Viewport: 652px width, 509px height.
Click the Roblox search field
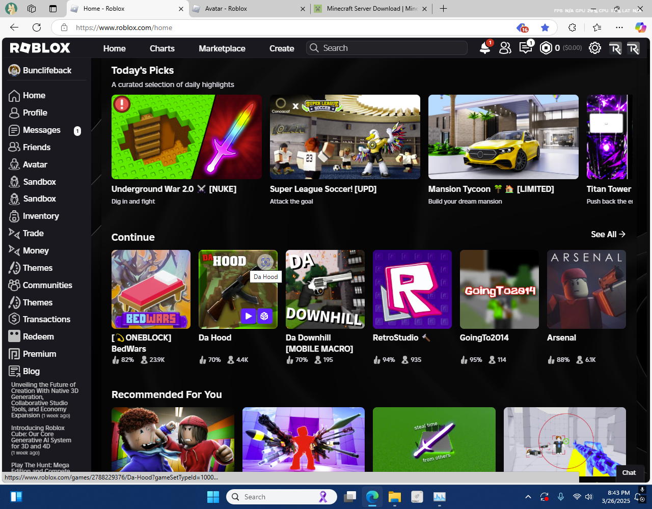tap(387, 48)
